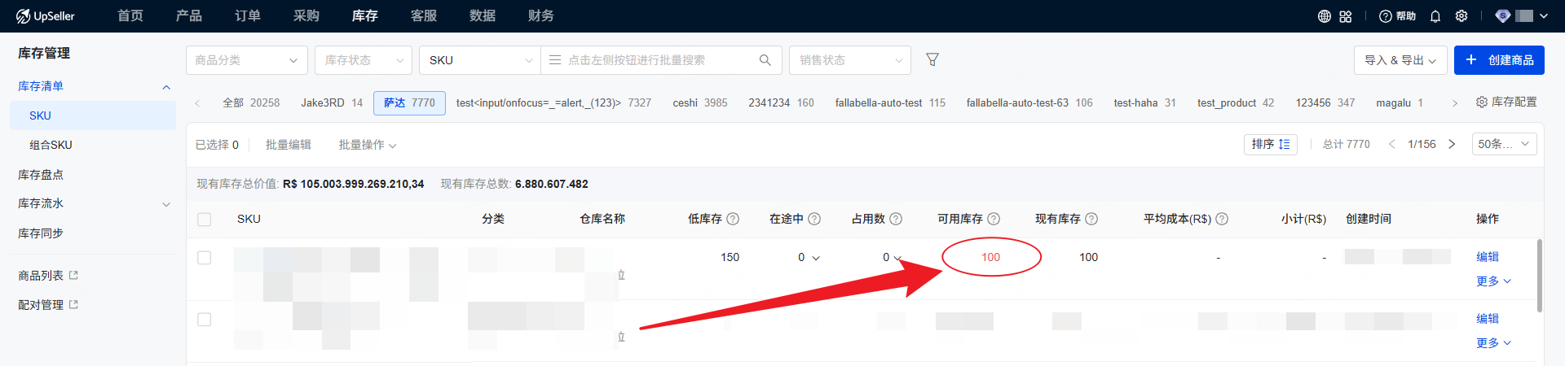Click help icon next to 可用库存
Image resolution: width=1565 pixels, height=366 pixels.
pyautogui.click(x=994, y=219)
